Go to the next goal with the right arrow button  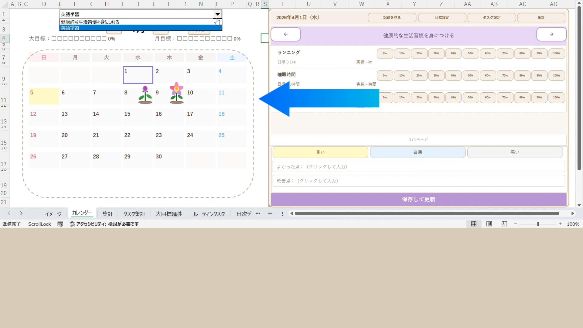pos(551,34)
